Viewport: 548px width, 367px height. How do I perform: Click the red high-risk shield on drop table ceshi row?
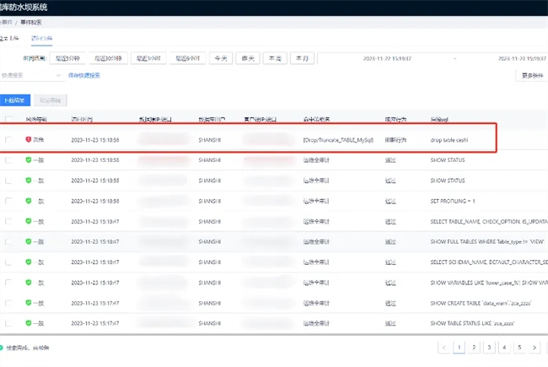coord(29,139)
